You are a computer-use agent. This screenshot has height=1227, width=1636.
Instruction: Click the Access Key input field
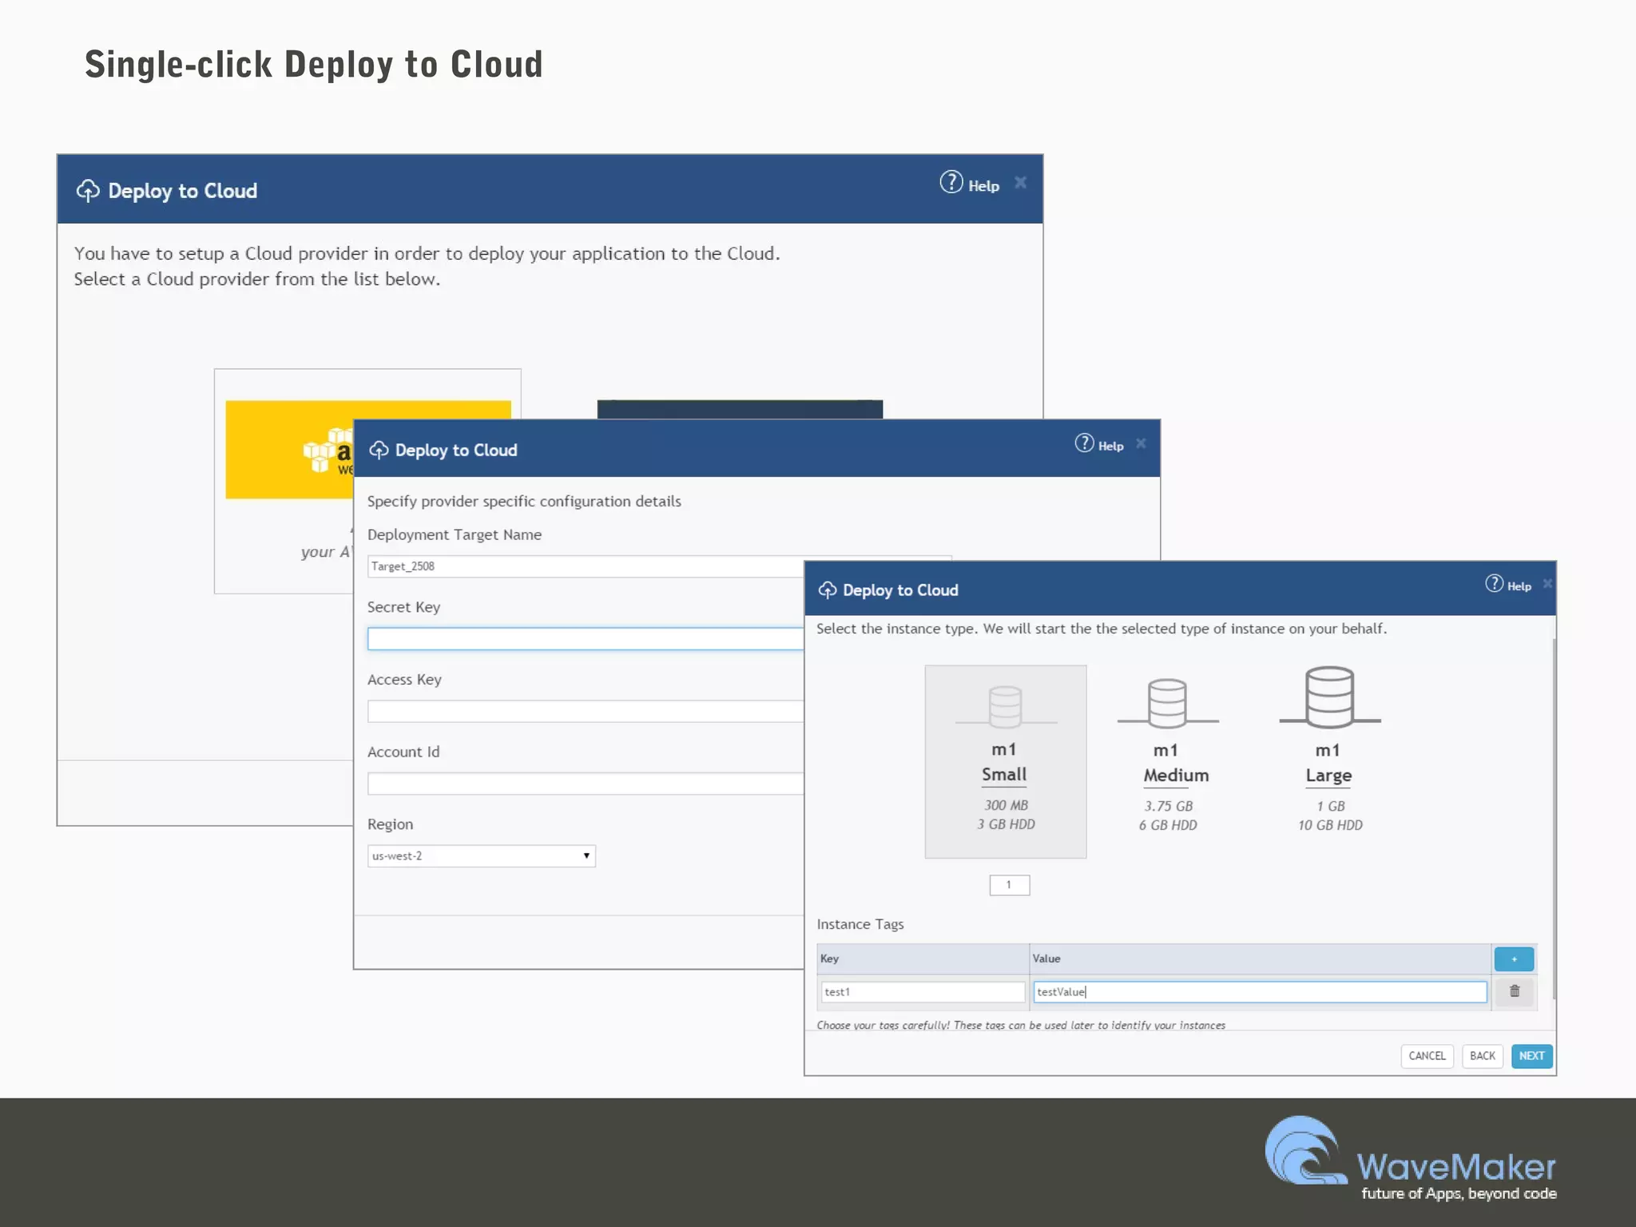point(586,712)
